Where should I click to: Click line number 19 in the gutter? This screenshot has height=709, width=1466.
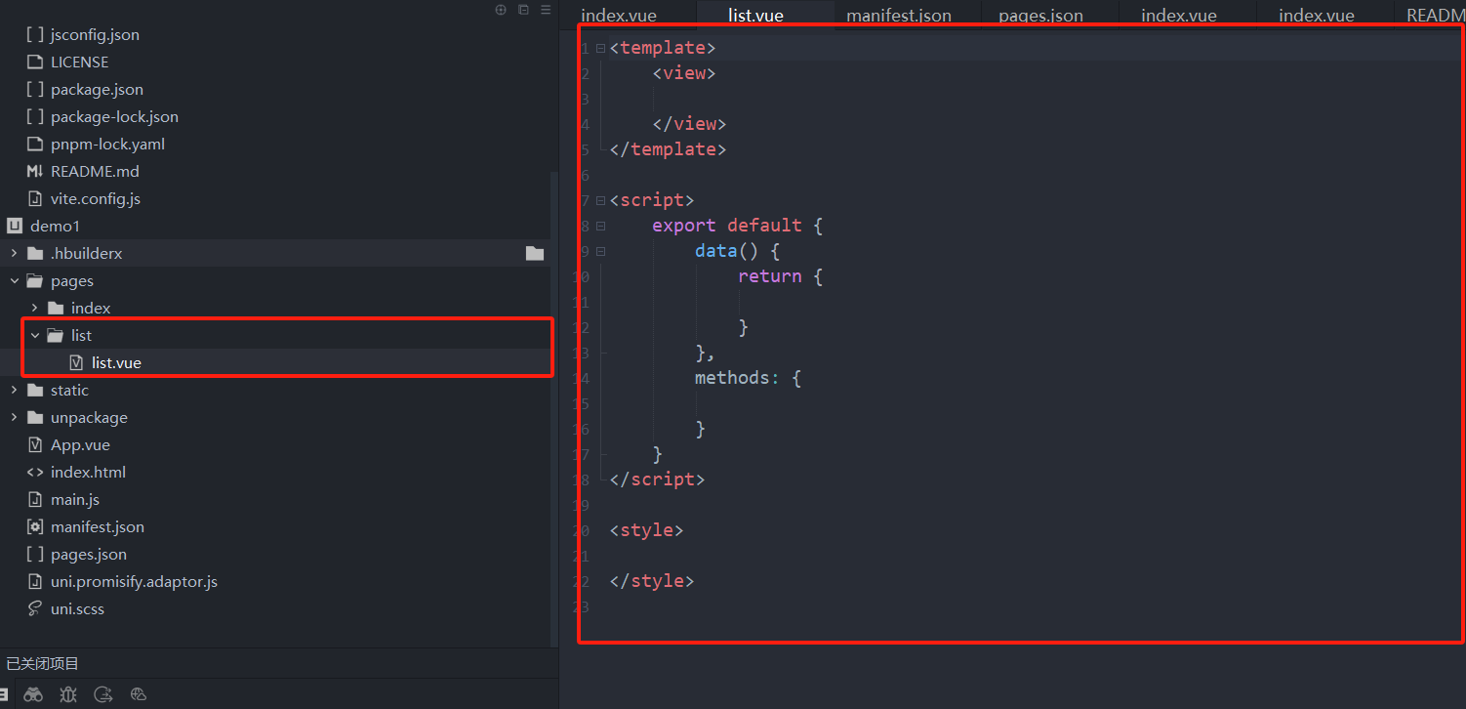pyautogui.click(x=584, y=505)
